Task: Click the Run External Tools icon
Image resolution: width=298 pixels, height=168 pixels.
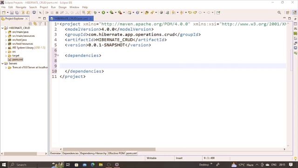Action: (120, 13)
